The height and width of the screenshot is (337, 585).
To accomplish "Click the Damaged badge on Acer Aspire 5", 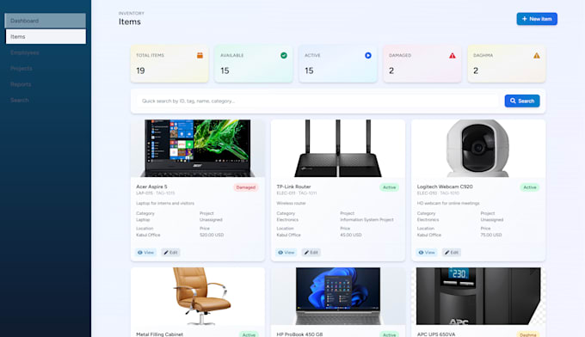I will coord(246,187).
